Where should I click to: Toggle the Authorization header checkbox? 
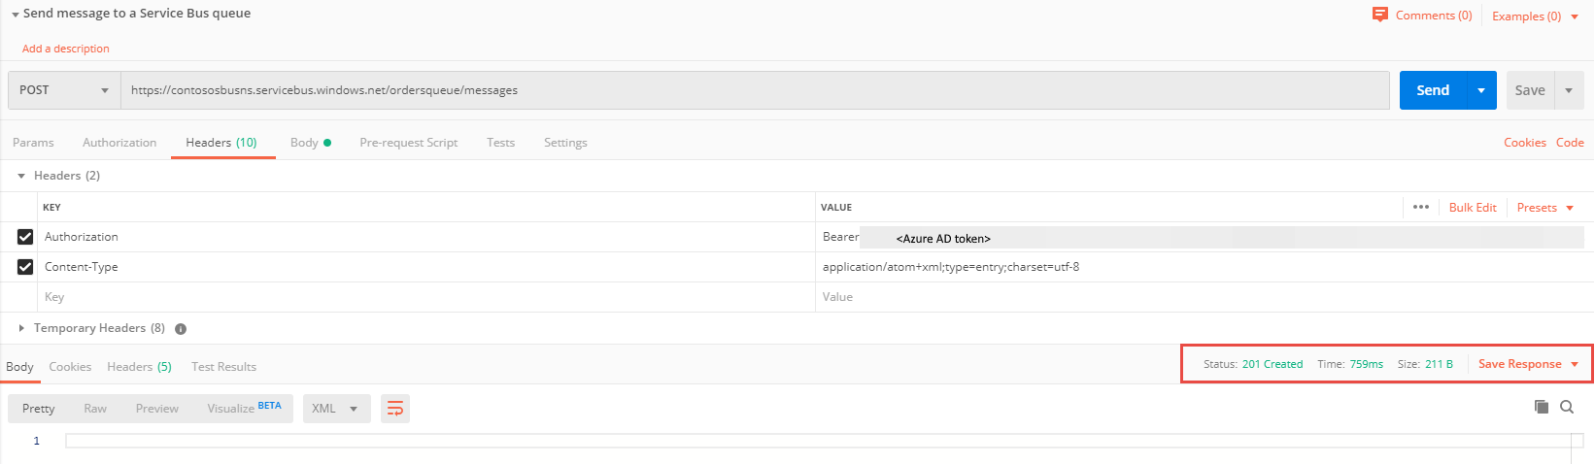coord(25,237)
